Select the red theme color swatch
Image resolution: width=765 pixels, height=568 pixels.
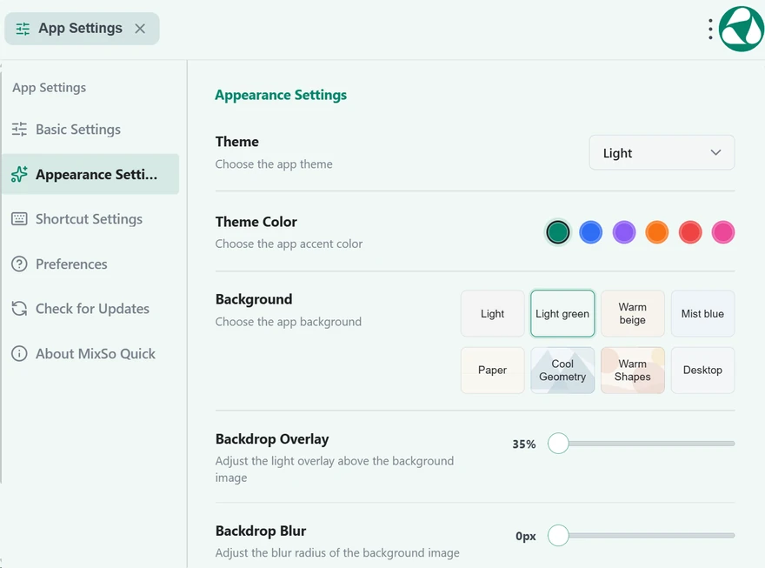click(690, 232)
